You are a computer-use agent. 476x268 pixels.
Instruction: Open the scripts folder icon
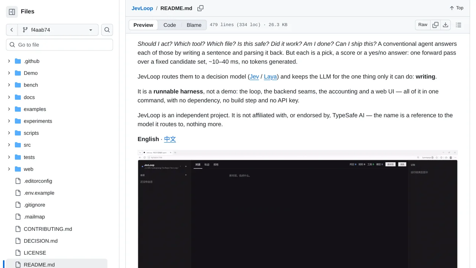pos(18,133)
